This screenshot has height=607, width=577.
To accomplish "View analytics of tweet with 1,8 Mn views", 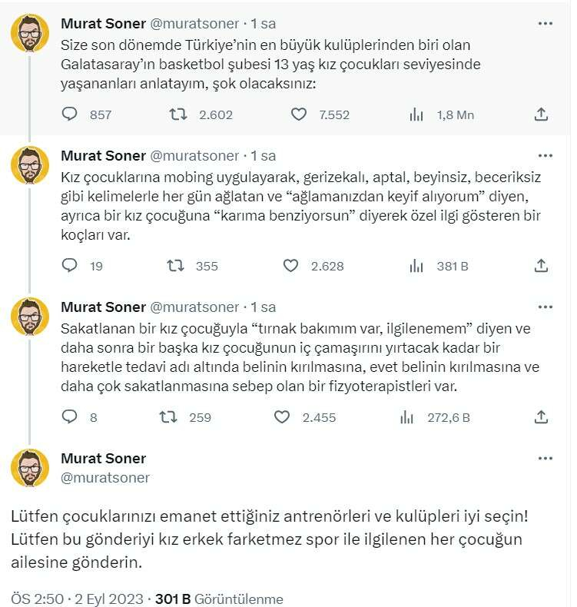I will [x=416, y=114].
